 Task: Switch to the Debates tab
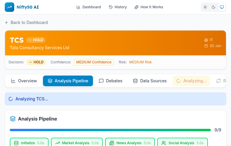tap(110, 81)
